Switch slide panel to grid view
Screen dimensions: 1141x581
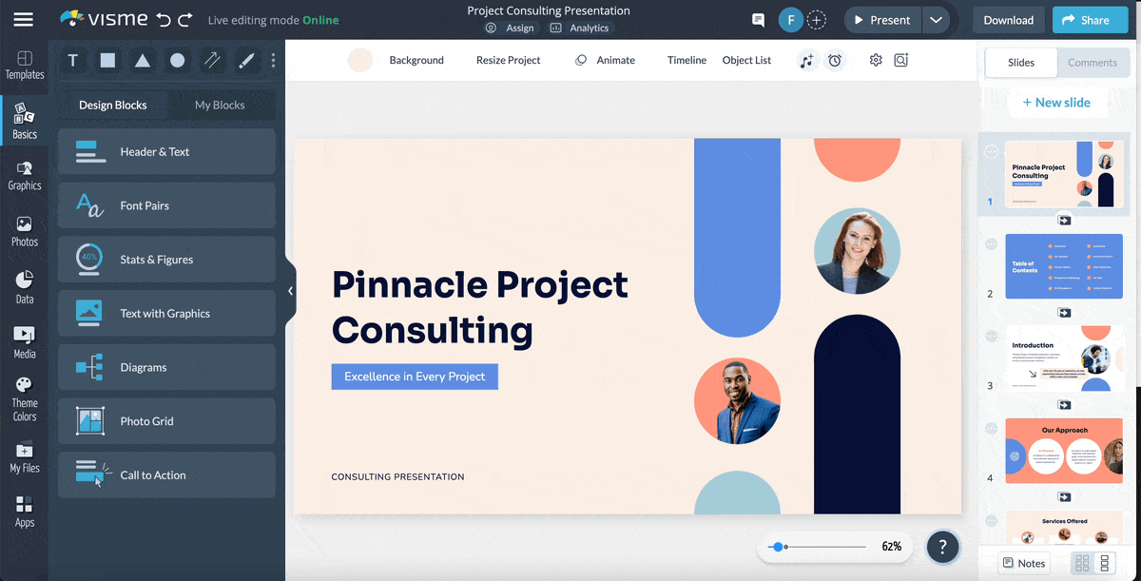pos(1082,563)
